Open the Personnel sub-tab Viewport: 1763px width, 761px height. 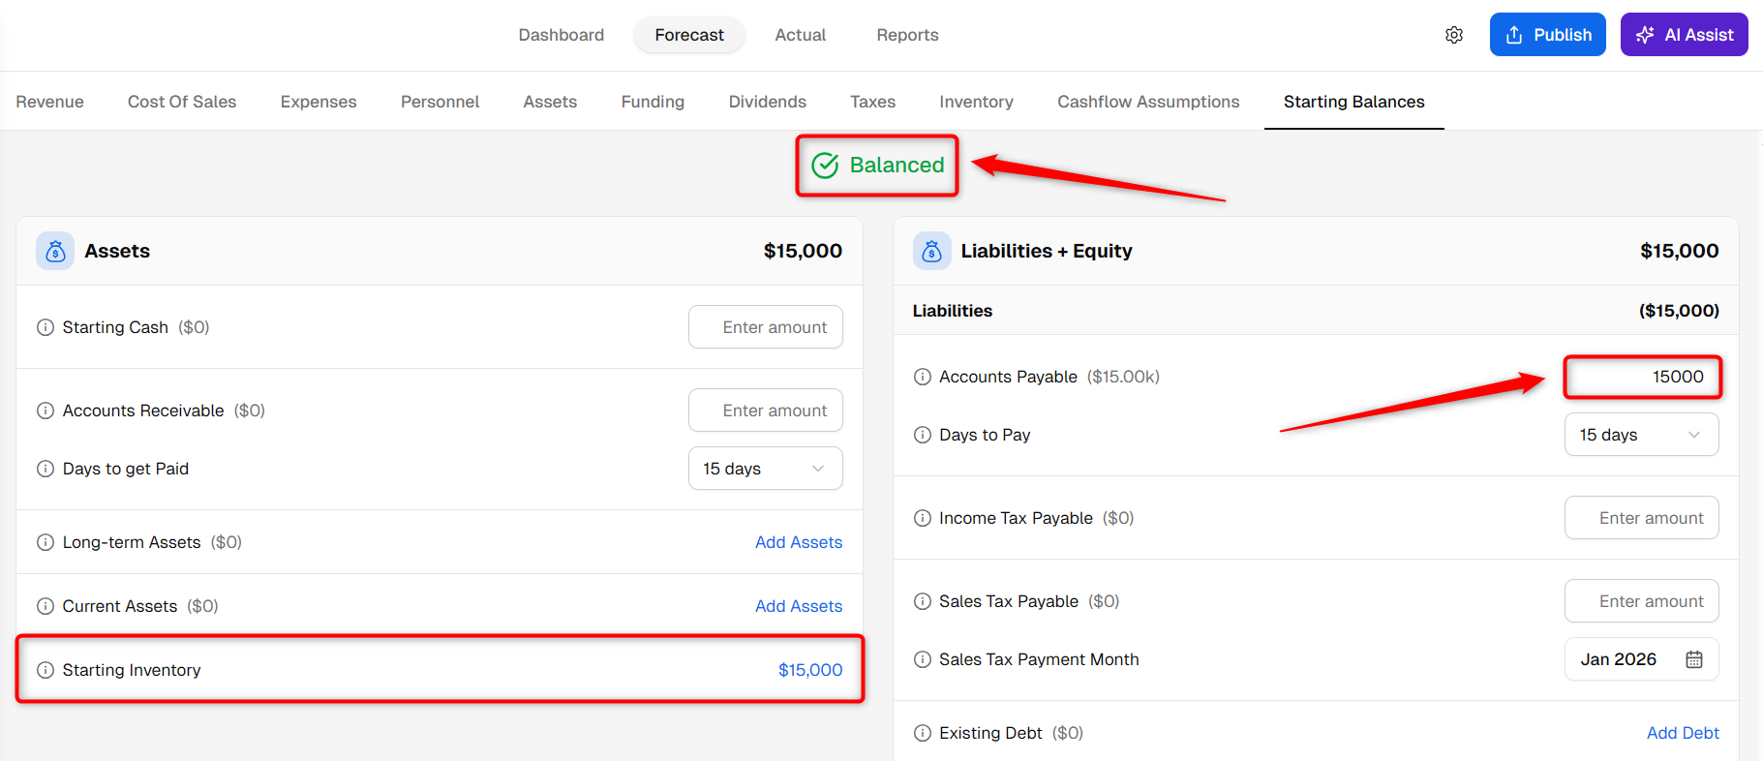click(441, 102)
